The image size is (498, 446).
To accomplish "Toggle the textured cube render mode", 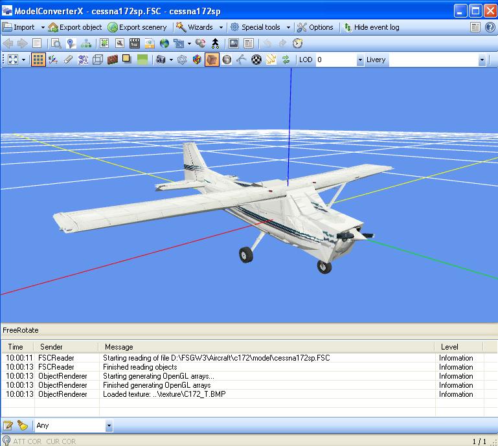I will [212, 60].
